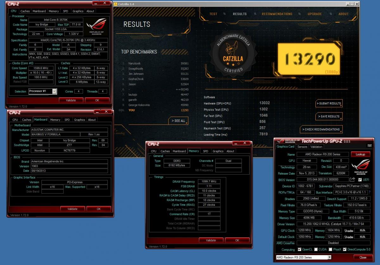Click the BIOS version 1903 field
This screenshot has width=380, height=265.
pos(69,166)
